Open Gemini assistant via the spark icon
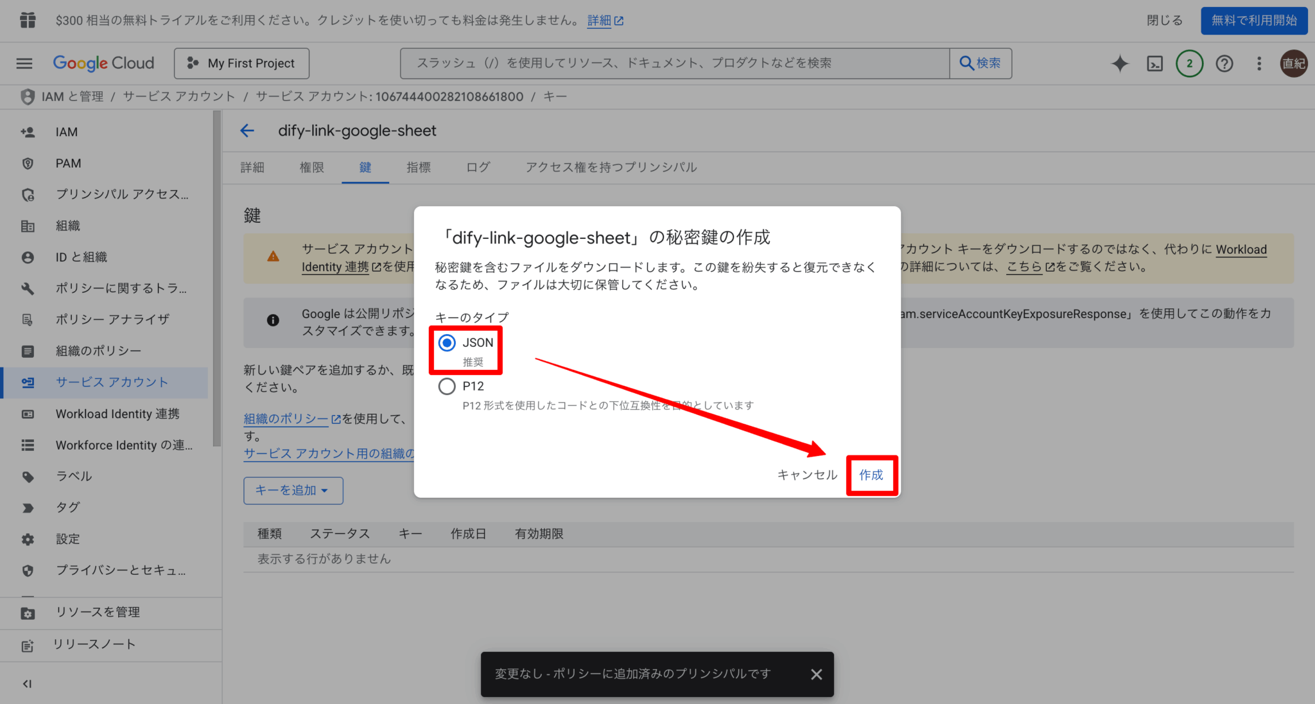 tap(1119, 63)
